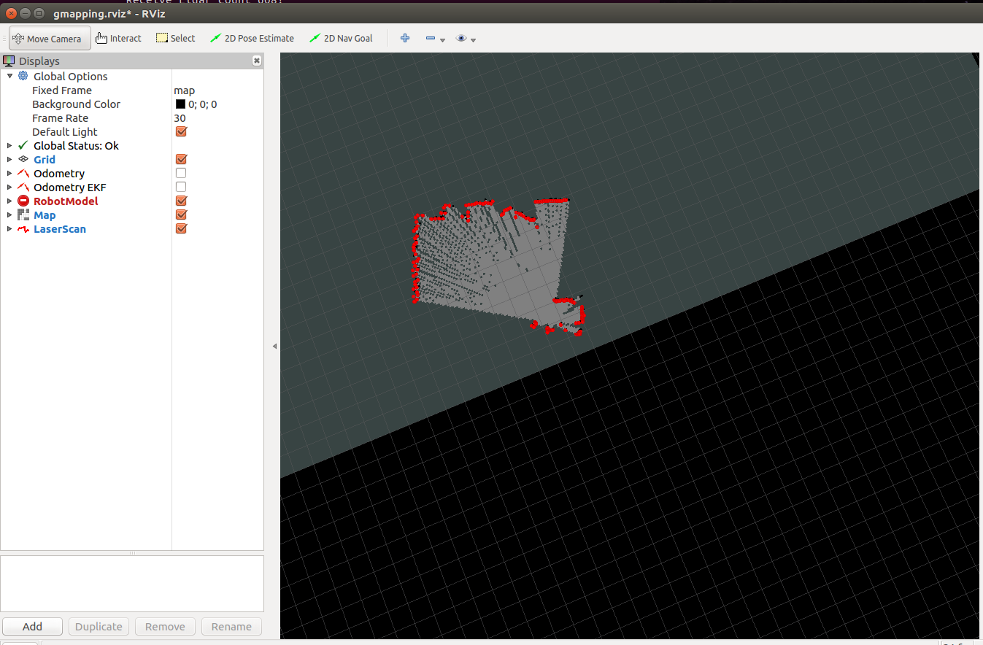Click the LaserScan display icon
Image resolution: width=983 pixels, height=645 pixels.
coord(23,229)
